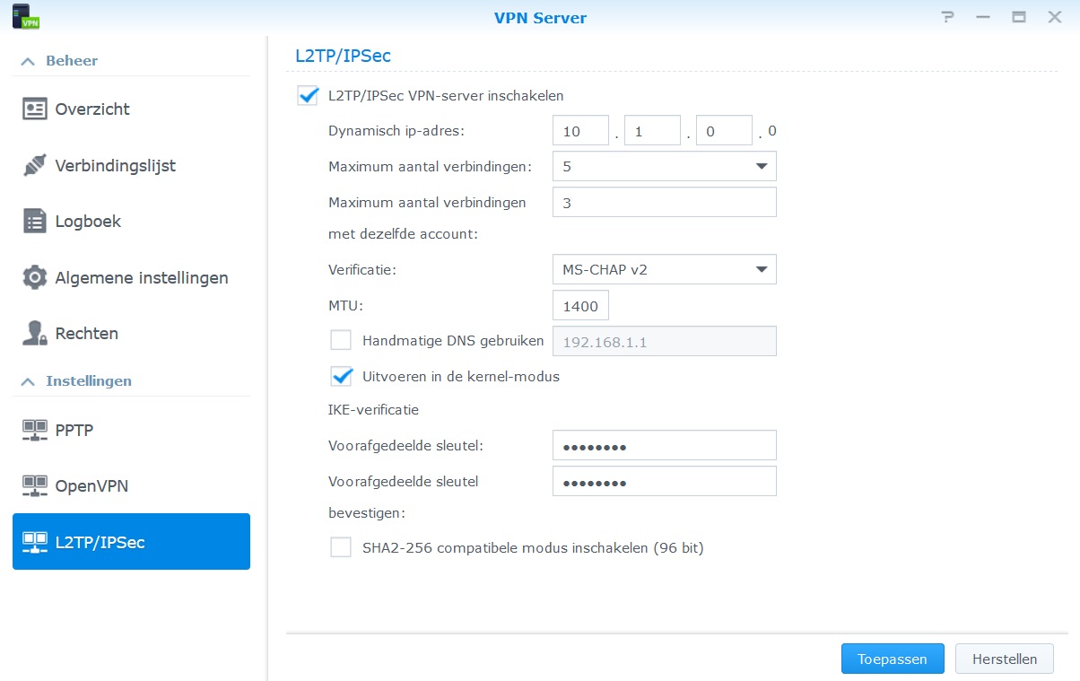Disable L2TP/IPSec VPN-server inschakelen checkbox
Screen dimensions: 1080x681
(x=309, y=95)
